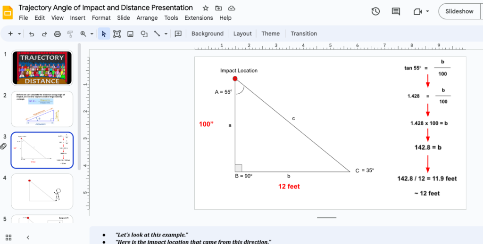Select the Shape tool
Image resolution: width=483 pixels, height=244 pixels.
[x=144, y=34]
